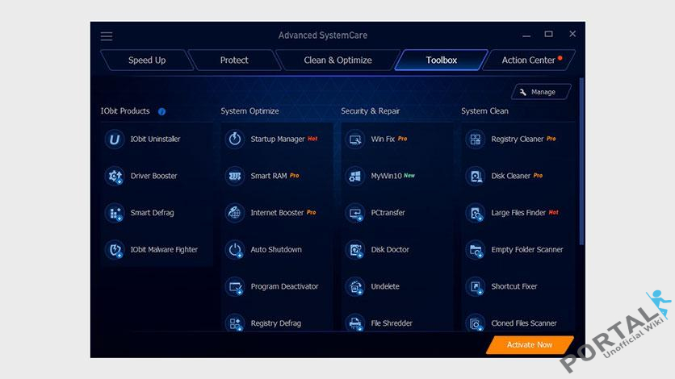Click the Large Files Finder text
Image resolution: width=675 pixels, height=379 pixels.
coord(518,213)
